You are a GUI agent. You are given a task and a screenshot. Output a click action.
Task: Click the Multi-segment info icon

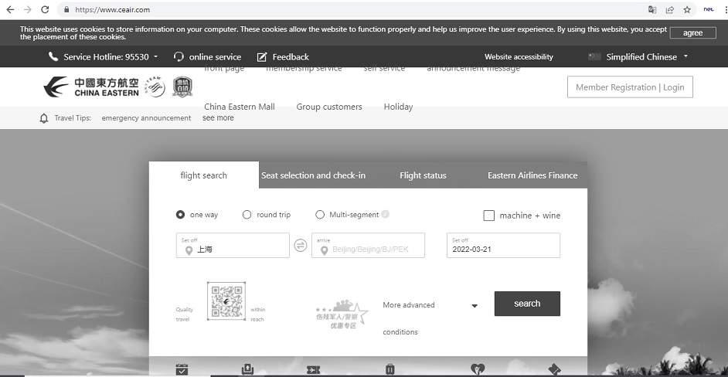[386, 214]
